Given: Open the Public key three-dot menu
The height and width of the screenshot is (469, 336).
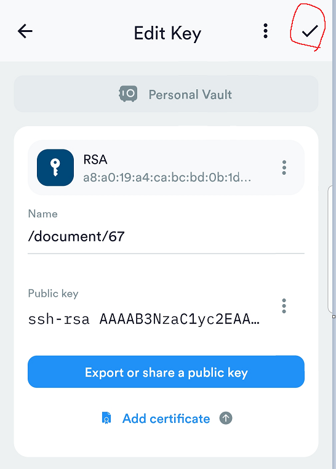Looking at the screenshot, I should click(x=284, y=306).
